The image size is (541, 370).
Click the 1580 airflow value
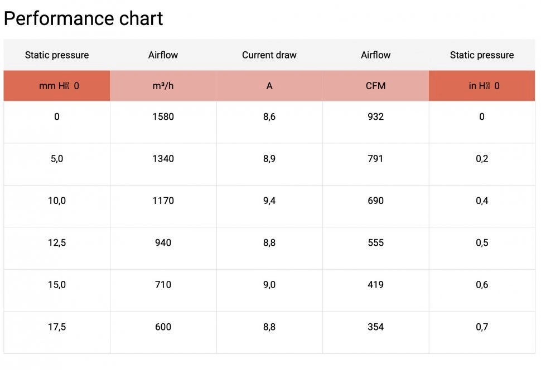pos(163,117)
